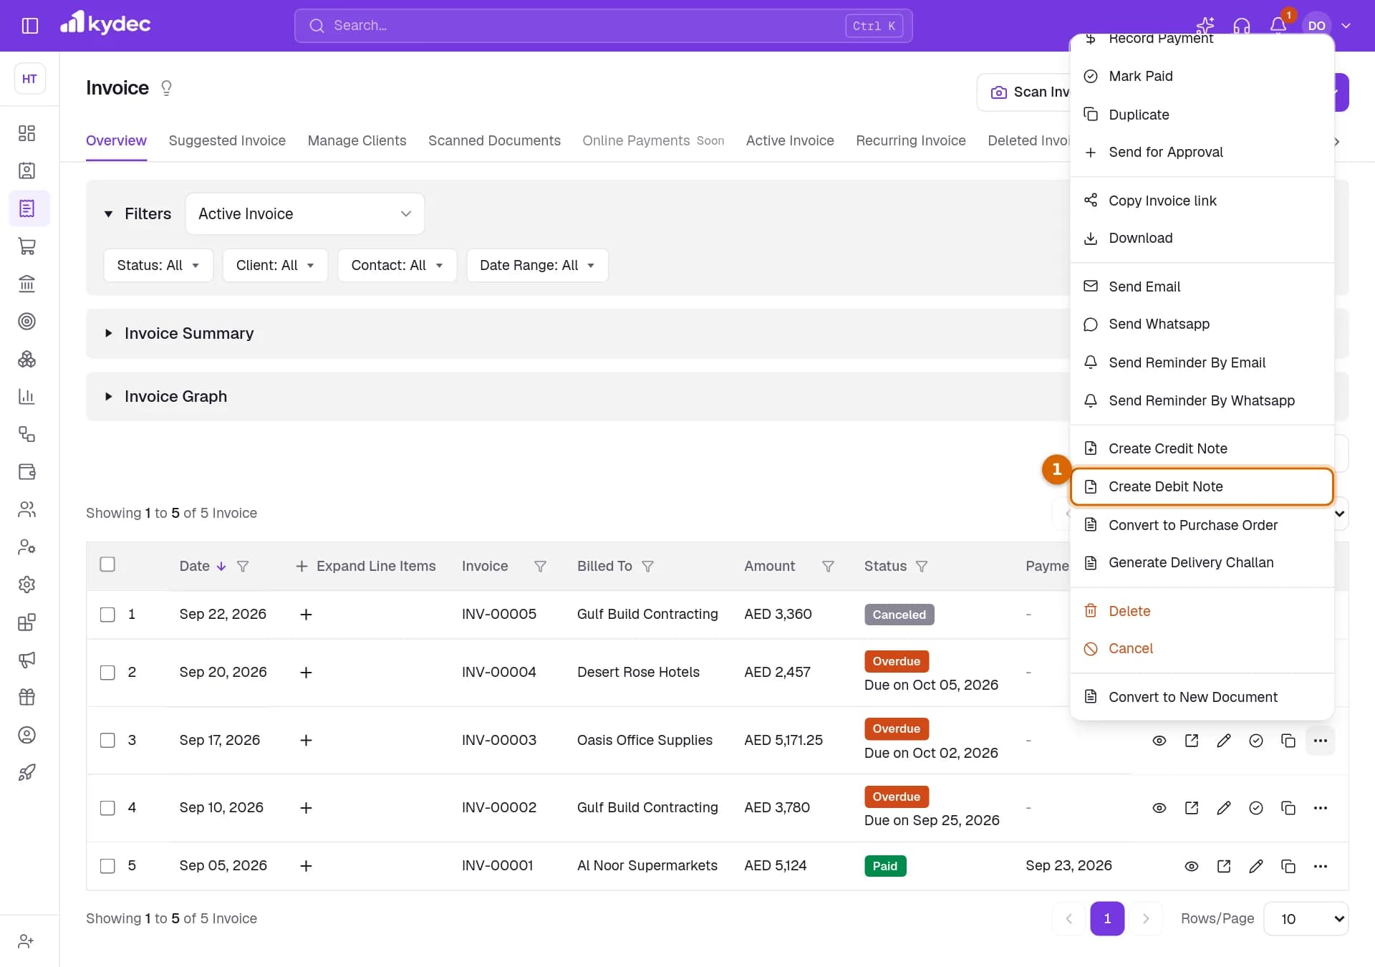1375x967 pixels.
Task: Open the headset support icon
Action: [1242, 26]
